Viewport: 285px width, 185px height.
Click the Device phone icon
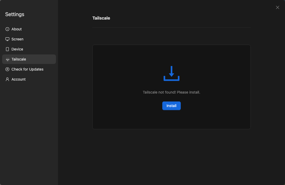point(7,49)
